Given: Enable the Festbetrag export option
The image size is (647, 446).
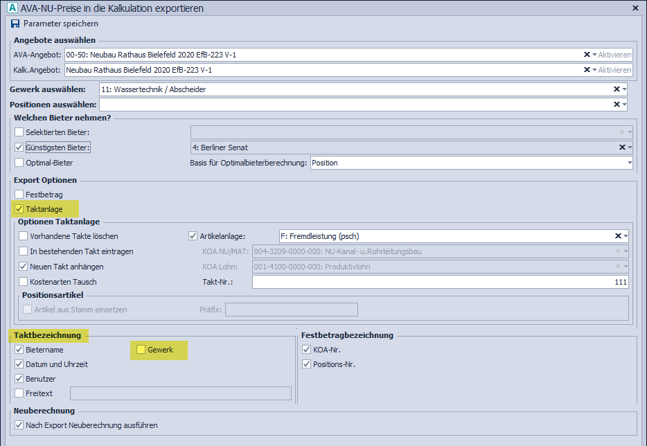Looking at the screenshot, I should (x=19, y=195).
